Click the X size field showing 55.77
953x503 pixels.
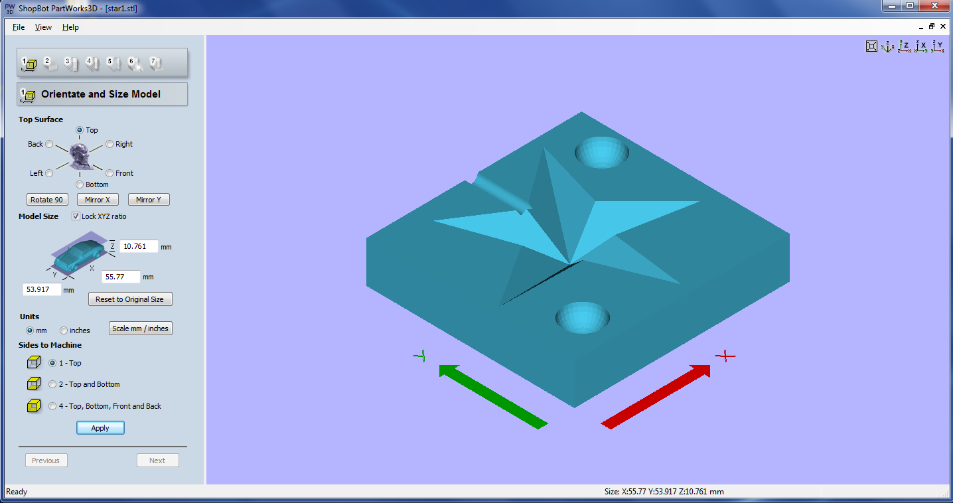tap(121, 277)
